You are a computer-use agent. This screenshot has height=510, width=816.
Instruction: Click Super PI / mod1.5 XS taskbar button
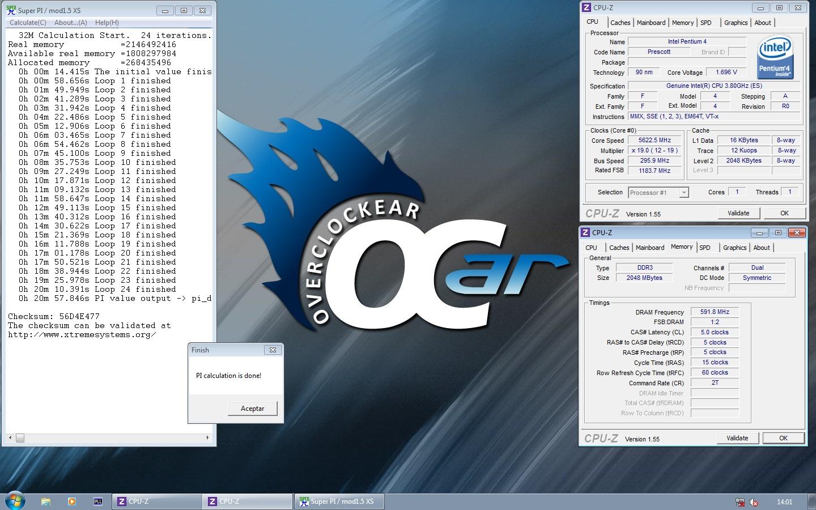click(x=339, y=501)
